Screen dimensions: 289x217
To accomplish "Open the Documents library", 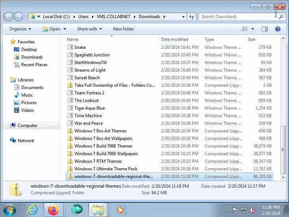I will [32, 88].
